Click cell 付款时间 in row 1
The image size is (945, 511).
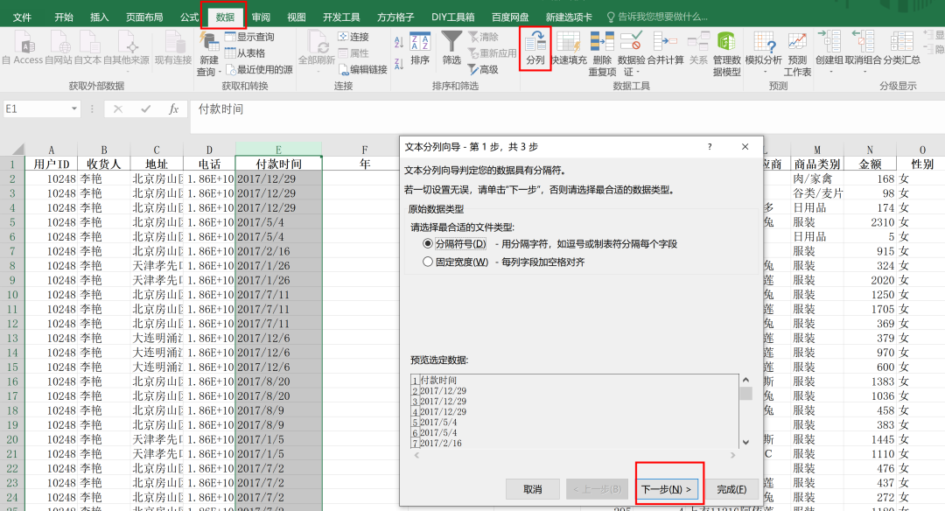tap(278, 164)
